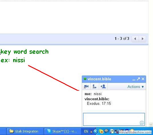Switch to the Skype taskbar window
The height and width of the screenshot is (135, 153).
coord(63,131)
